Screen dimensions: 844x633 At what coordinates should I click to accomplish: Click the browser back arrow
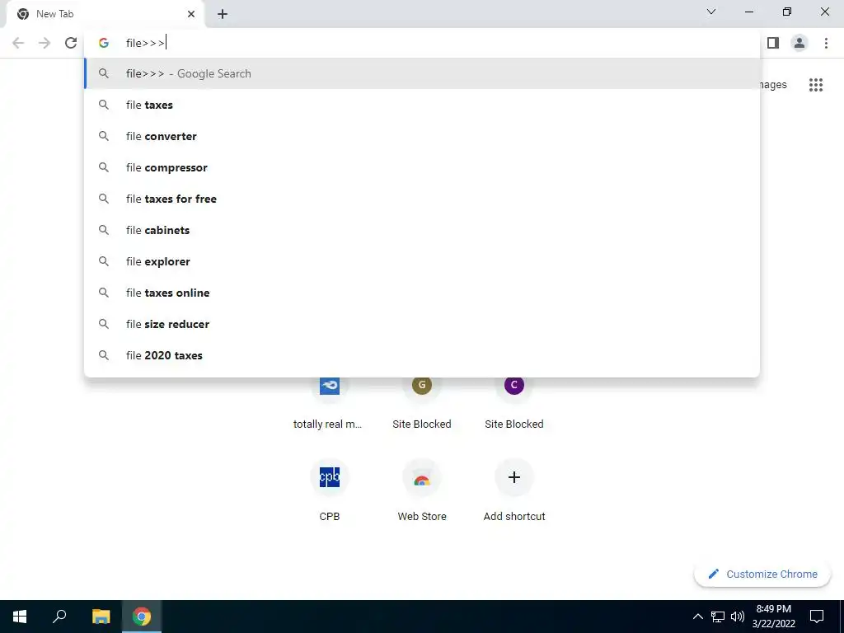pos(18,43)
